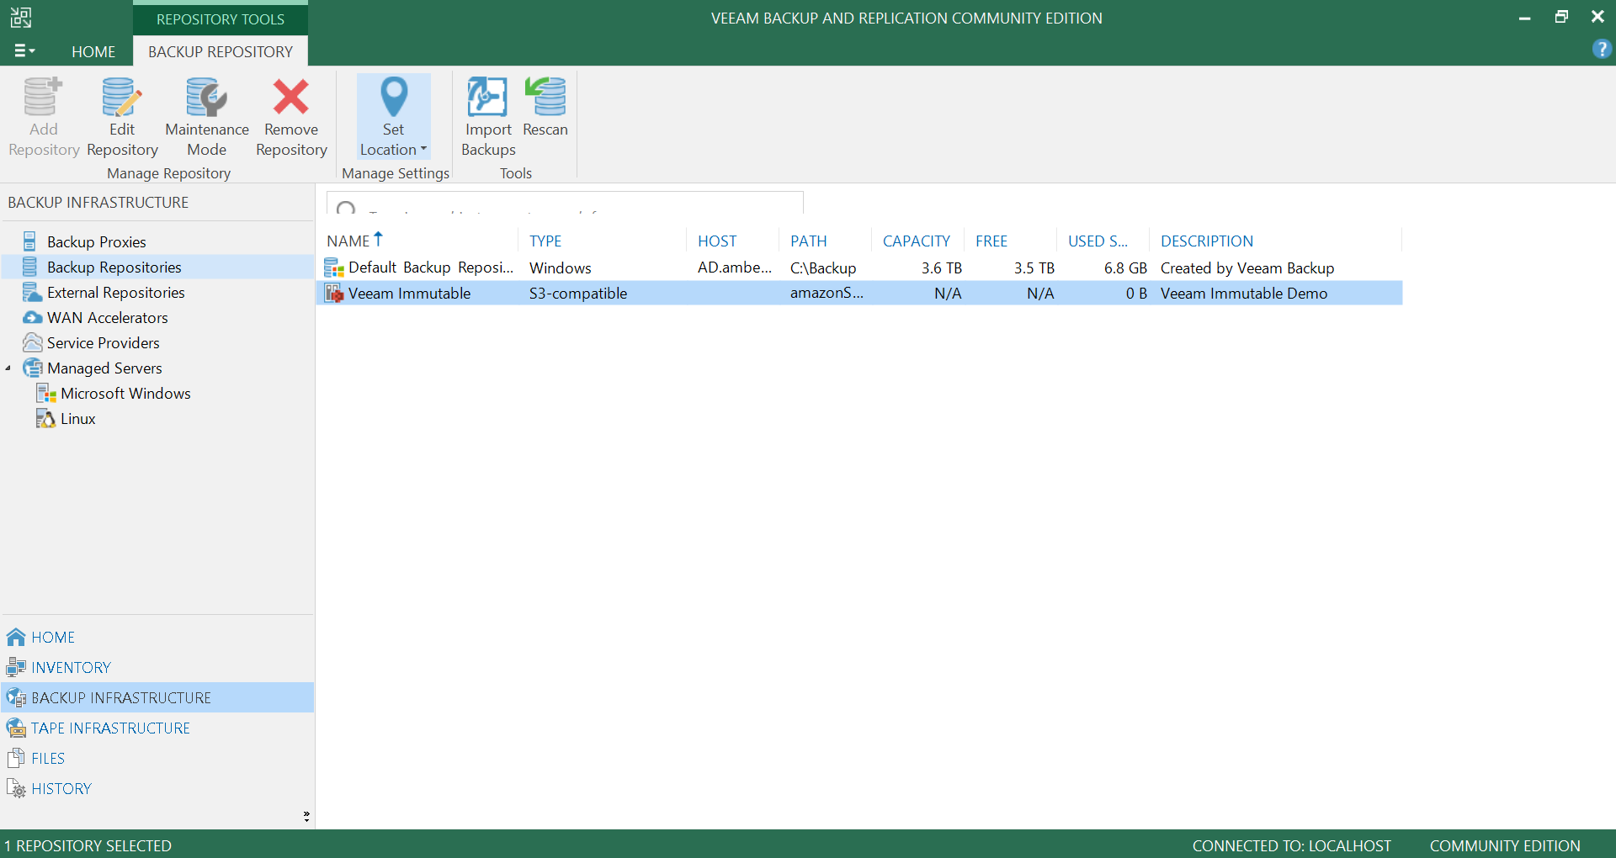
Task: Open External Repositories node
Action: tap(116, 293)
